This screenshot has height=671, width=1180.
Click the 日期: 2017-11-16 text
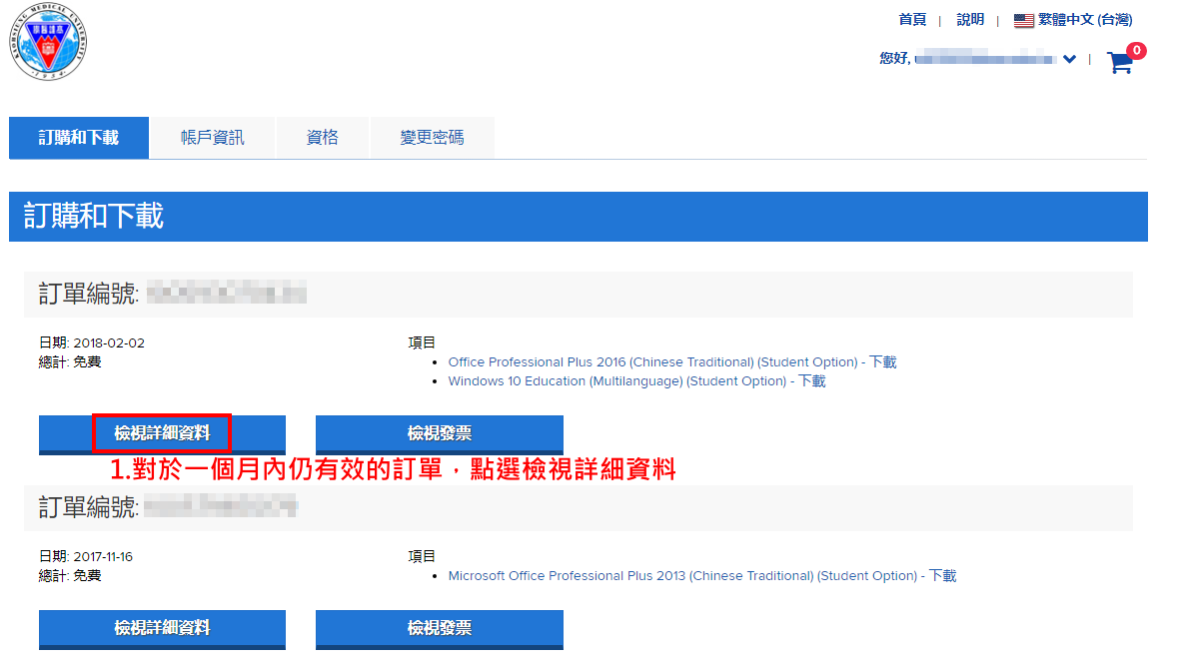pos(86,556)
